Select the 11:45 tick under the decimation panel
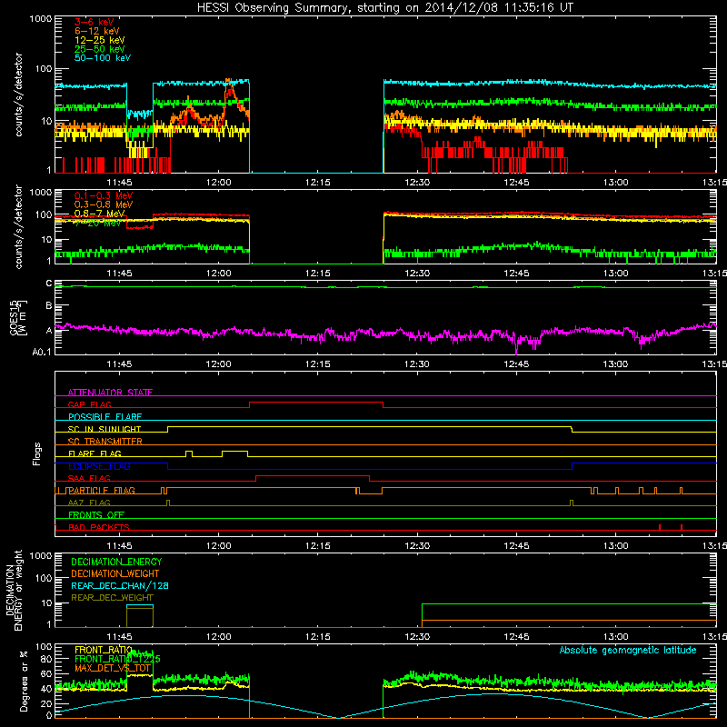The height and width of the screenshot is (727, 727). tap(119, 637)
